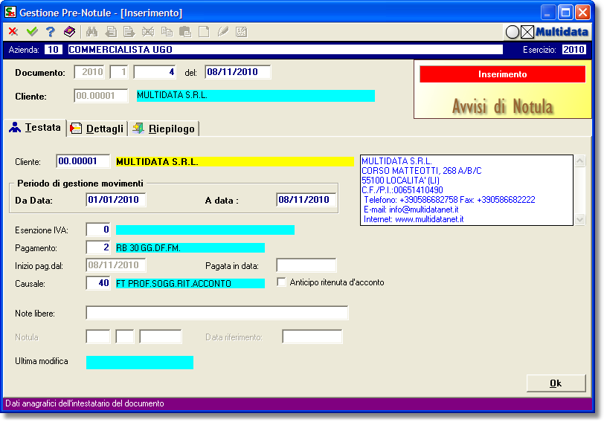604x422 pixels.
Task: Go to previous document icon
Action: point(111,31)
